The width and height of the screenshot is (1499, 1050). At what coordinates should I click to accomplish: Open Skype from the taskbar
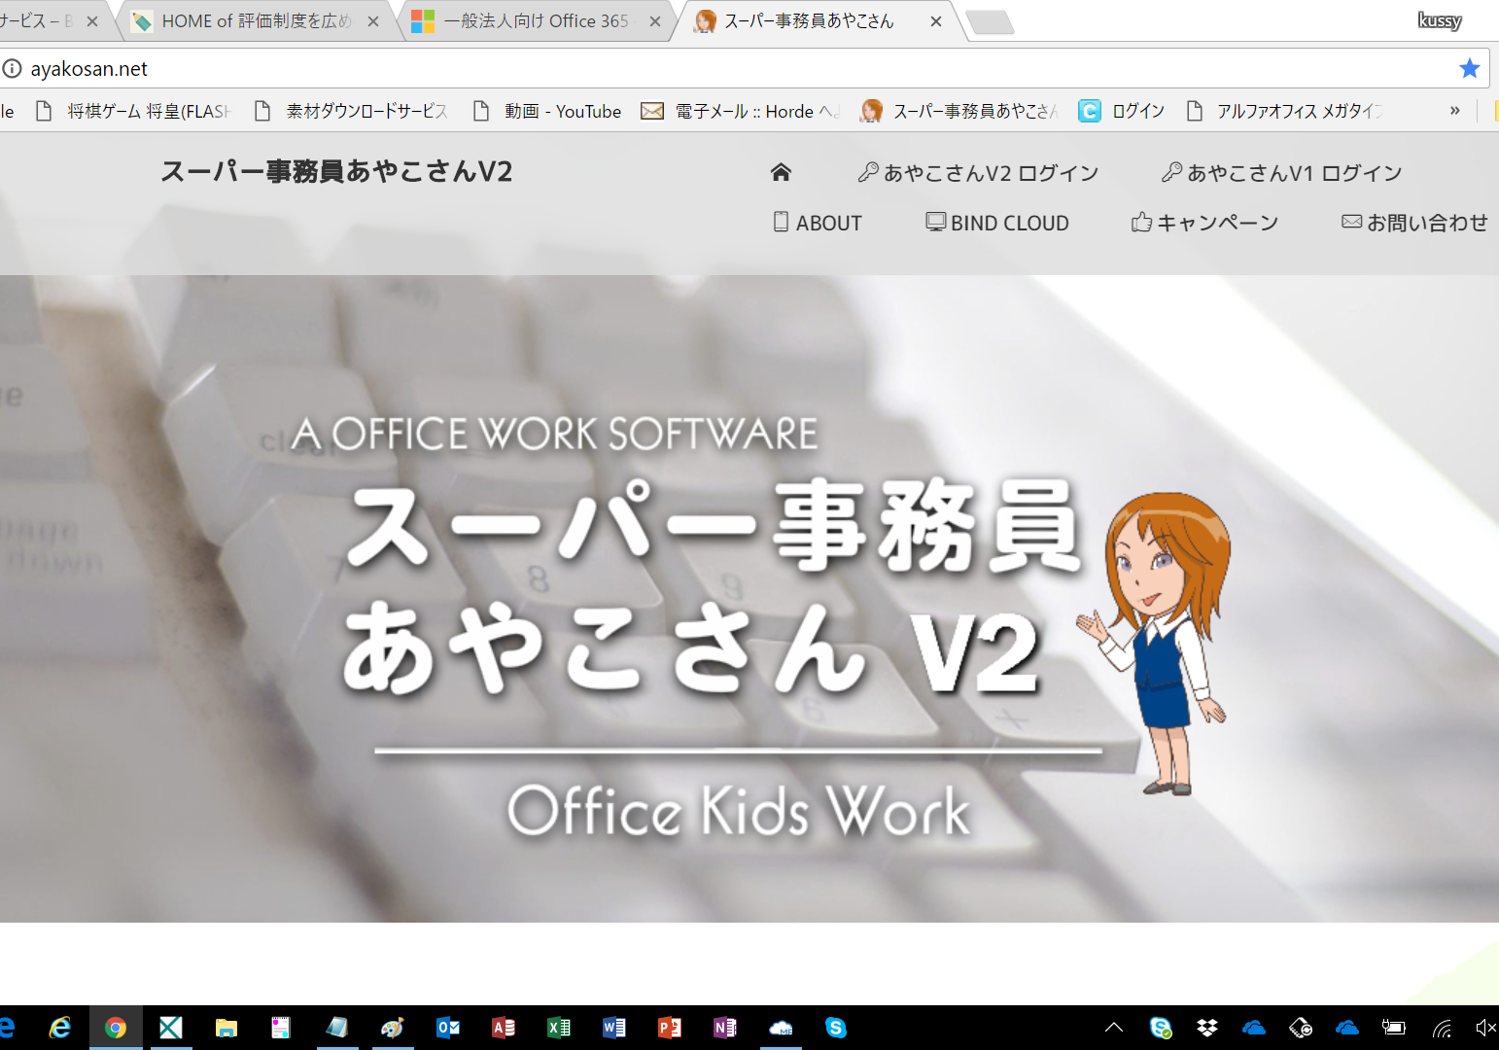[836, 1028]
